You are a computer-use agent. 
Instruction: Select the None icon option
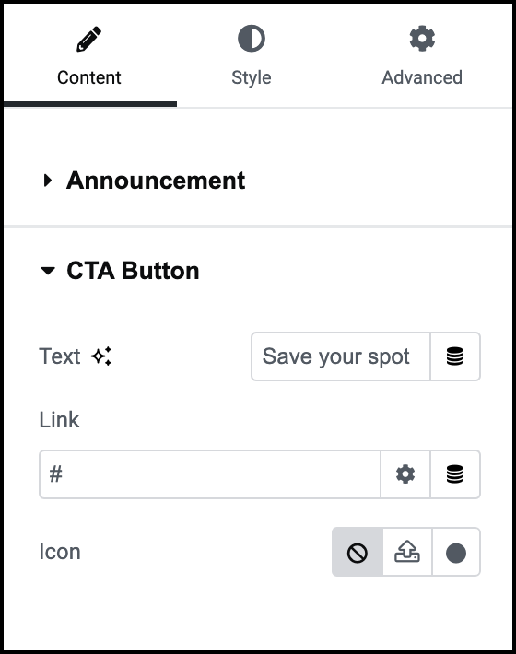[x=358, y=553]
